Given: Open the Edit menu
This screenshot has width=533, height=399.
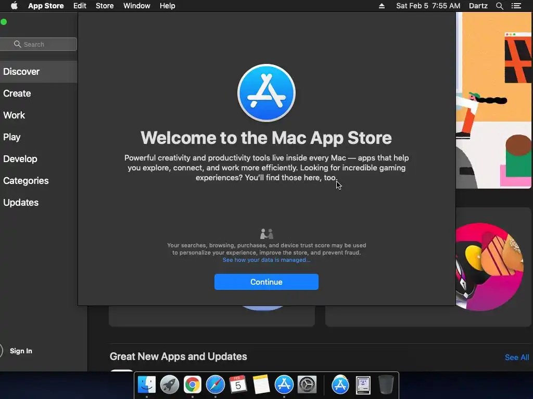Looking at the screenshot, I should point(80,6).
